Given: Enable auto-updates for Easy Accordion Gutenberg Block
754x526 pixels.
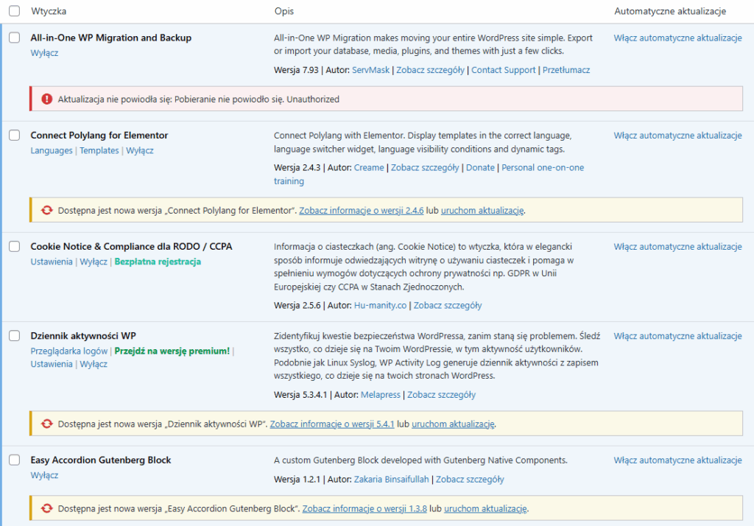Looking at the screenshot, I should pos(677,460).
